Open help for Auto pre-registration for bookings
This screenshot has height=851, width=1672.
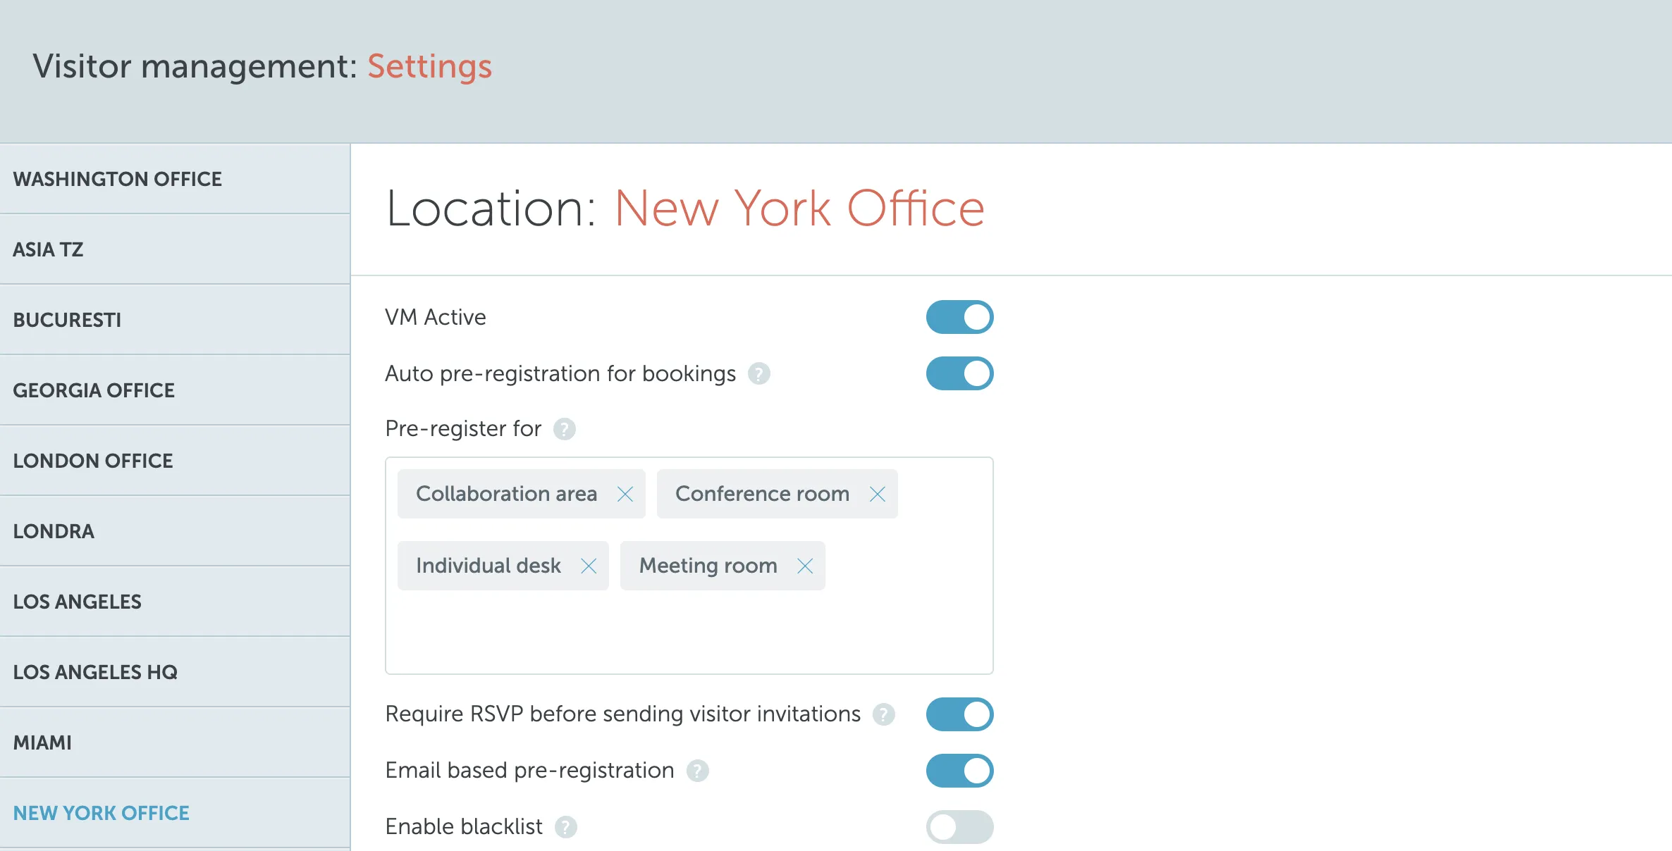click(x=758, y=374)
